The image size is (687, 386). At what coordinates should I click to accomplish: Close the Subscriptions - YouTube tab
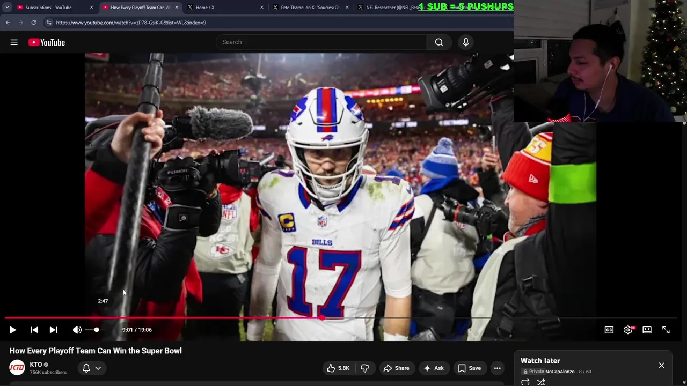[x=91, y=8]
